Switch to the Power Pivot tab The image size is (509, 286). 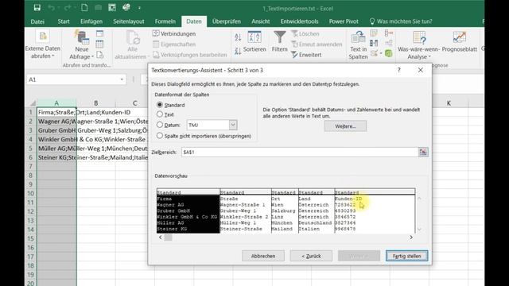click(x=344, y=21)
